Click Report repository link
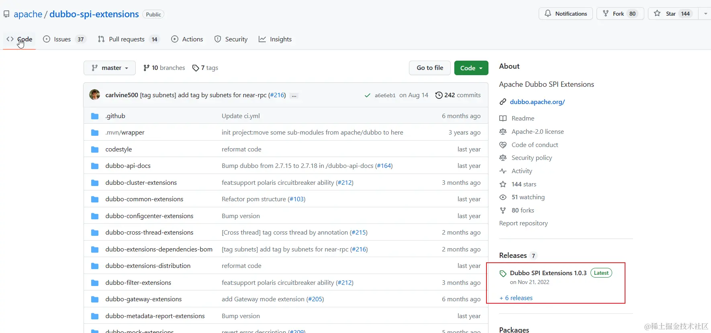This screenshot has width=711, height=333. (523, 223)
